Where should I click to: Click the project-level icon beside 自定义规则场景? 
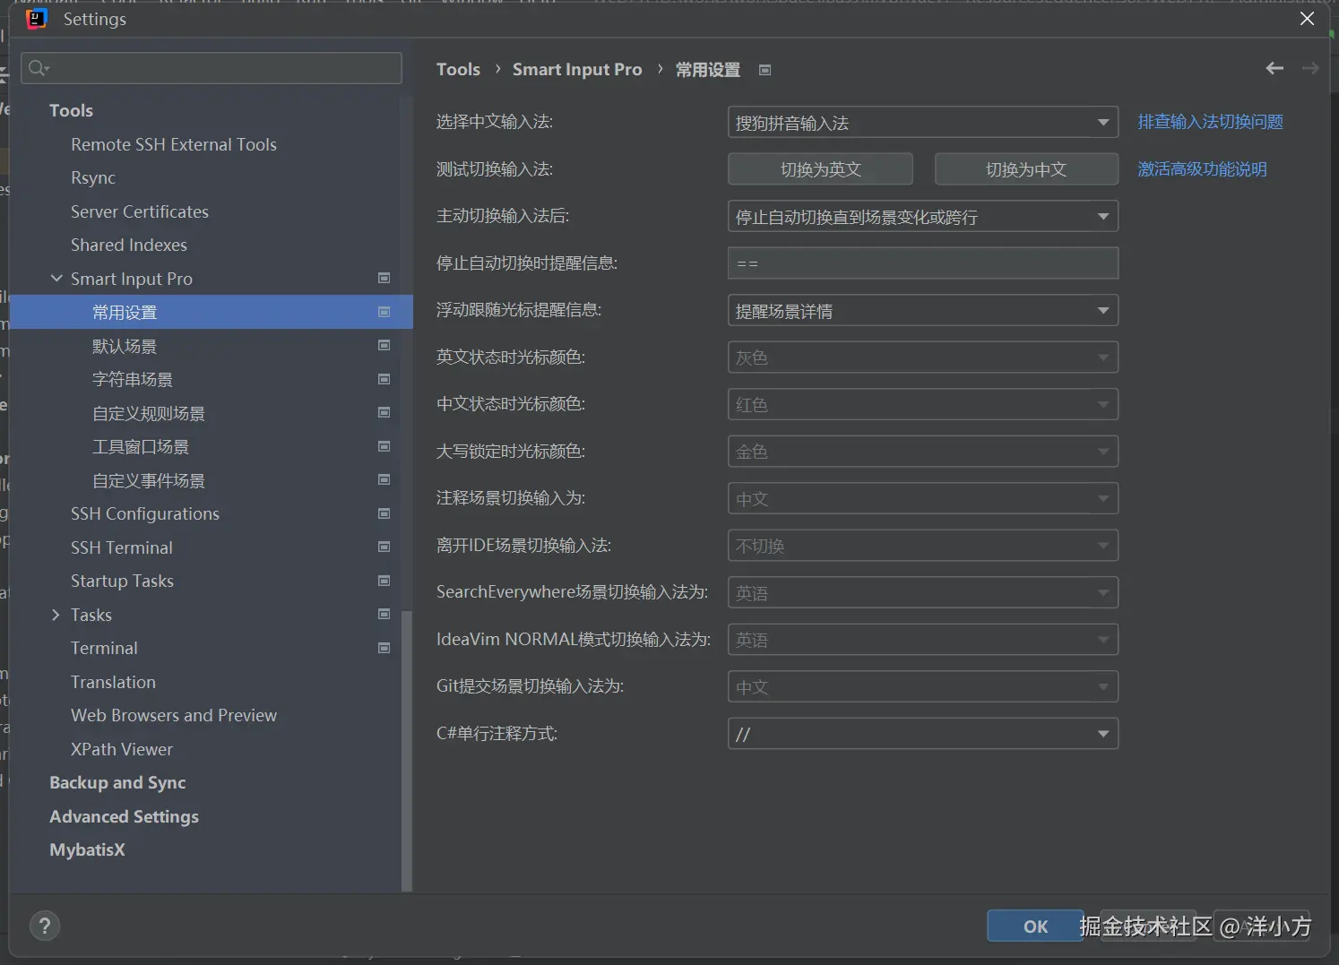pos(384,413)
